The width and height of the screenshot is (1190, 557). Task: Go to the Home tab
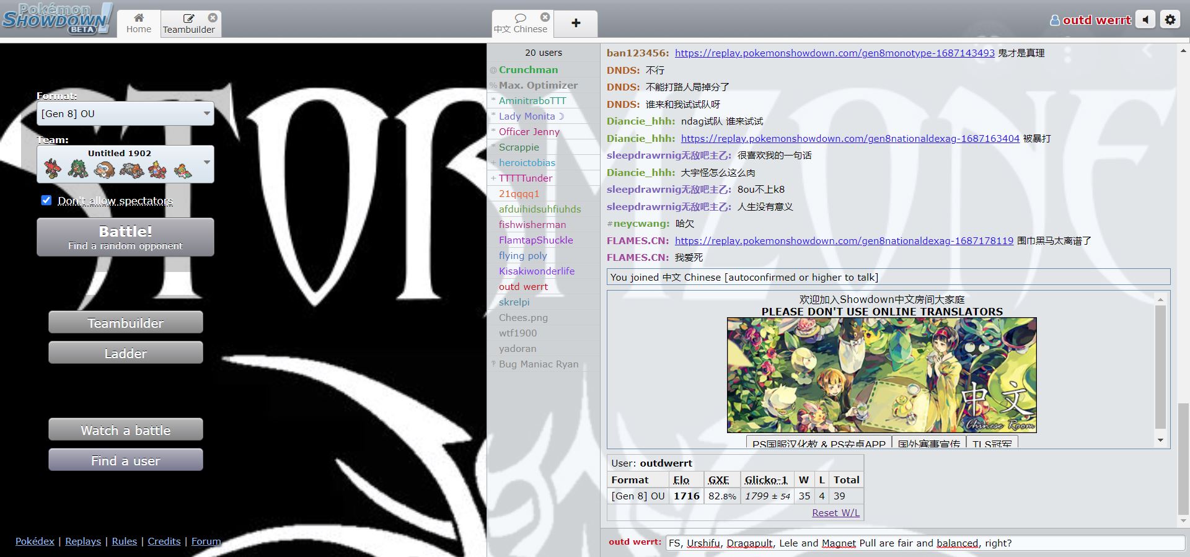139,24
